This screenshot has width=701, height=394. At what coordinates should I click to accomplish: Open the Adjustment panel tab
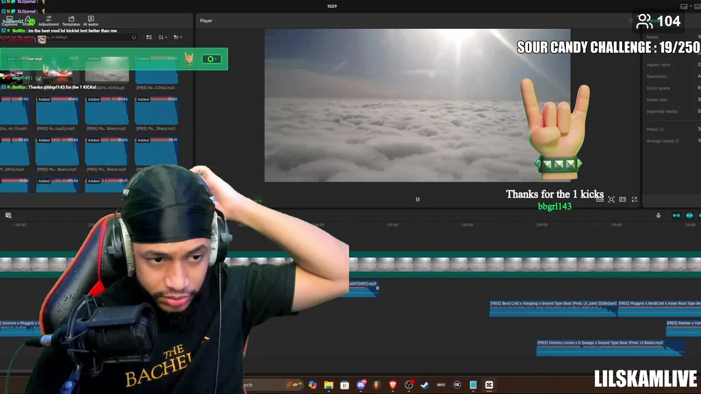point(48,21)
